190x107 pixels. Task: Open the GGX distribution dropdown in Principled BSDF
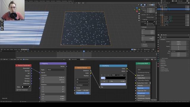click(x=144, y=70)
